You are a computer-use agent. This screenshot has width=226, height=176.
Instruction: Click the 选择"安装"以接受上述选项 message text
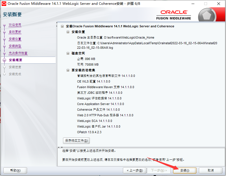coord(89,151)
